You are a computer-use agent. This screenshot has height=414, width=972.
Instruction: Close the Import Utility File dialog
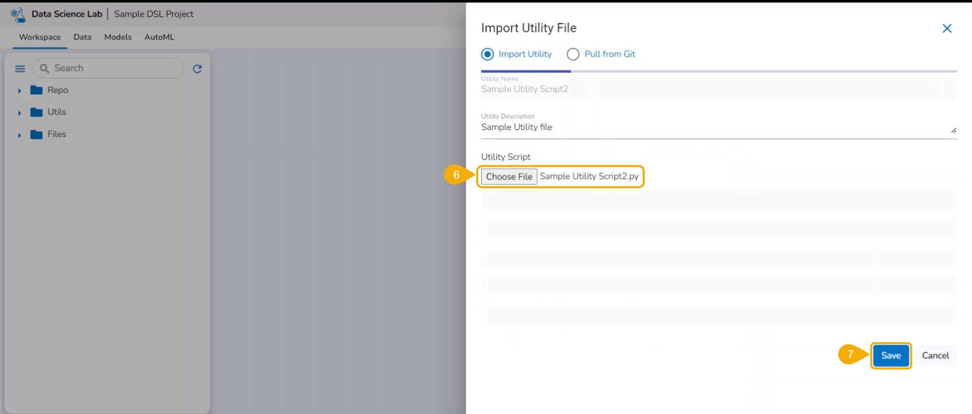pyautogui.click(x=947, y=28)
